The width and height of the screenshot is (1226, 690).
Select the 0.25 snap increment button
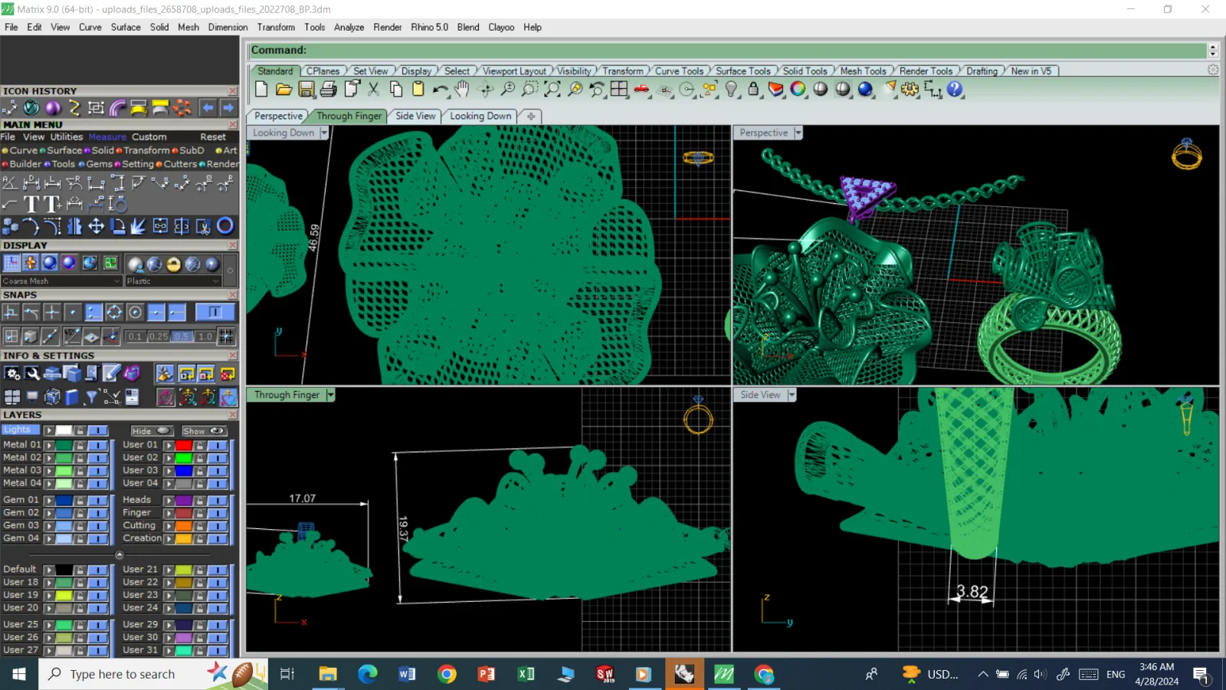pyautogui.click(x=159, y=337)
